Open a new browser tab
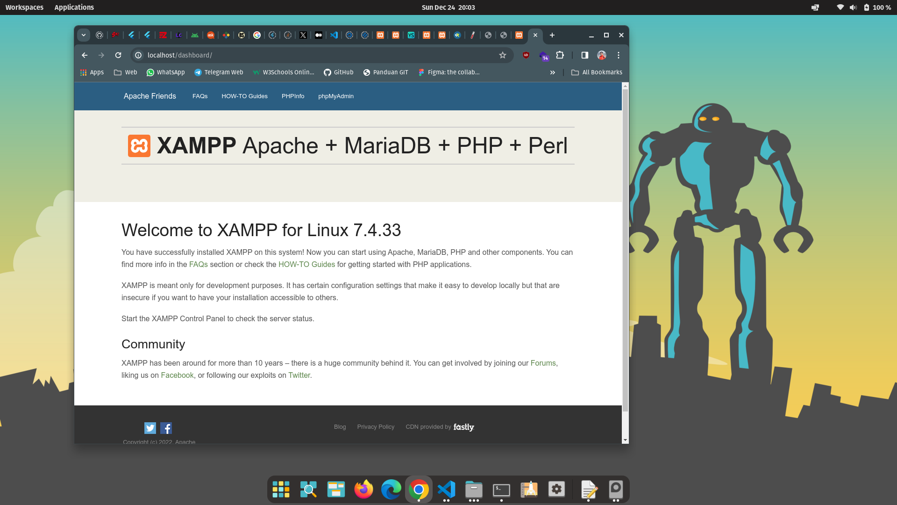897x505 pixels. (x=552, y=35)
